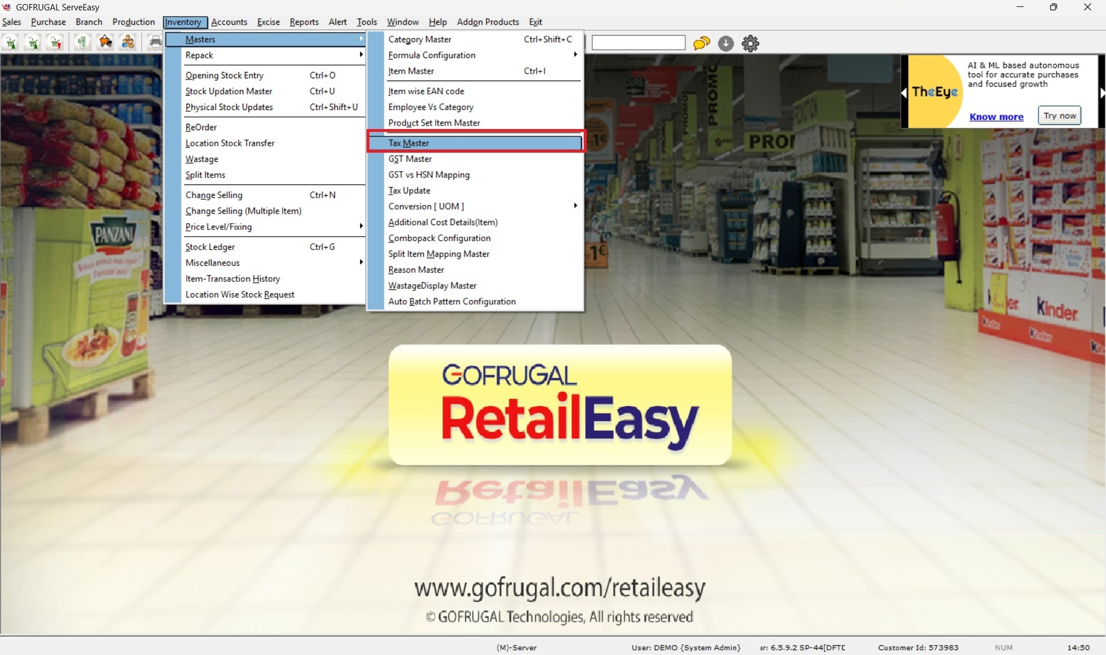Click the customers group toolbar icon
Viewport: 1106px width, 655px height.
pyautogui.click(x=128, y=43)
